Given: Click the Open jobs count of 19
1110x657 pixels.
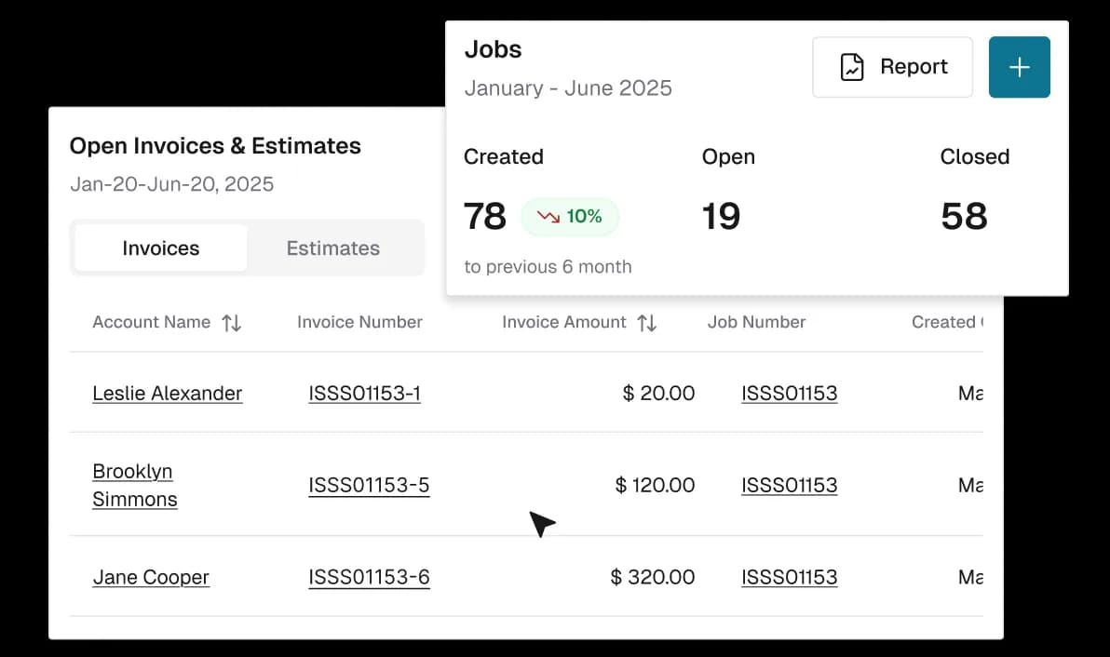Looking at the screenshot, I should [x=723, y=216].
